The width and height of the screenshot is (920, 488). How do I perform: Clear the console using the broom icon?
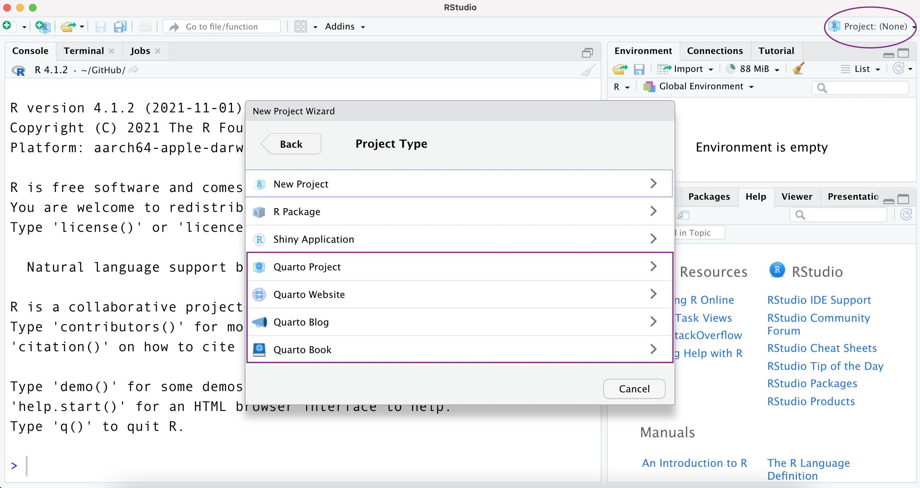coord(588,70)
